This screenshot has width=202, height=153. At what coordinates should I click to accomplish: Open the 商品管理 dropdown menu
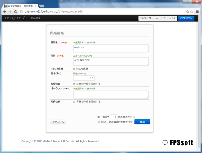pyautogui.click(x=36, y=18)
